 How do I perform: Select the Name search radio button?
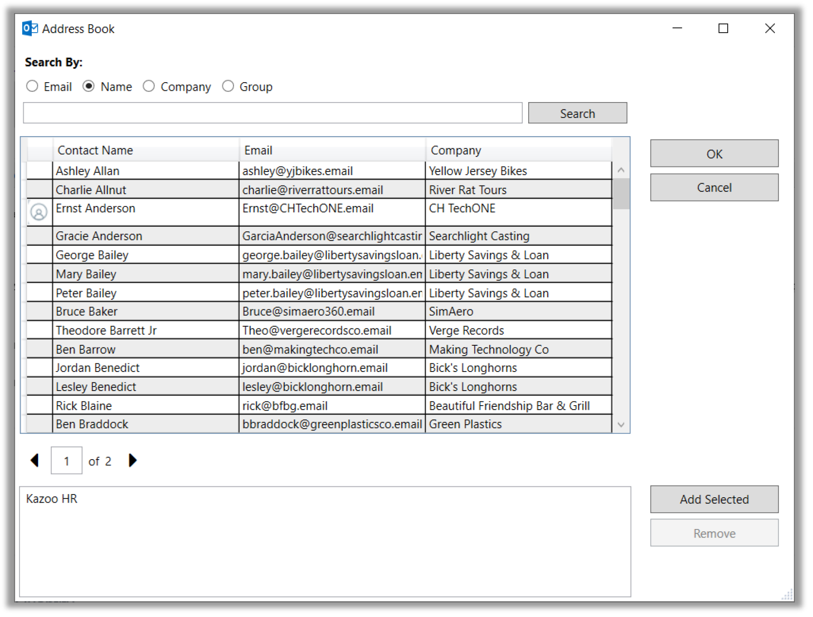(x=88, y=86)
